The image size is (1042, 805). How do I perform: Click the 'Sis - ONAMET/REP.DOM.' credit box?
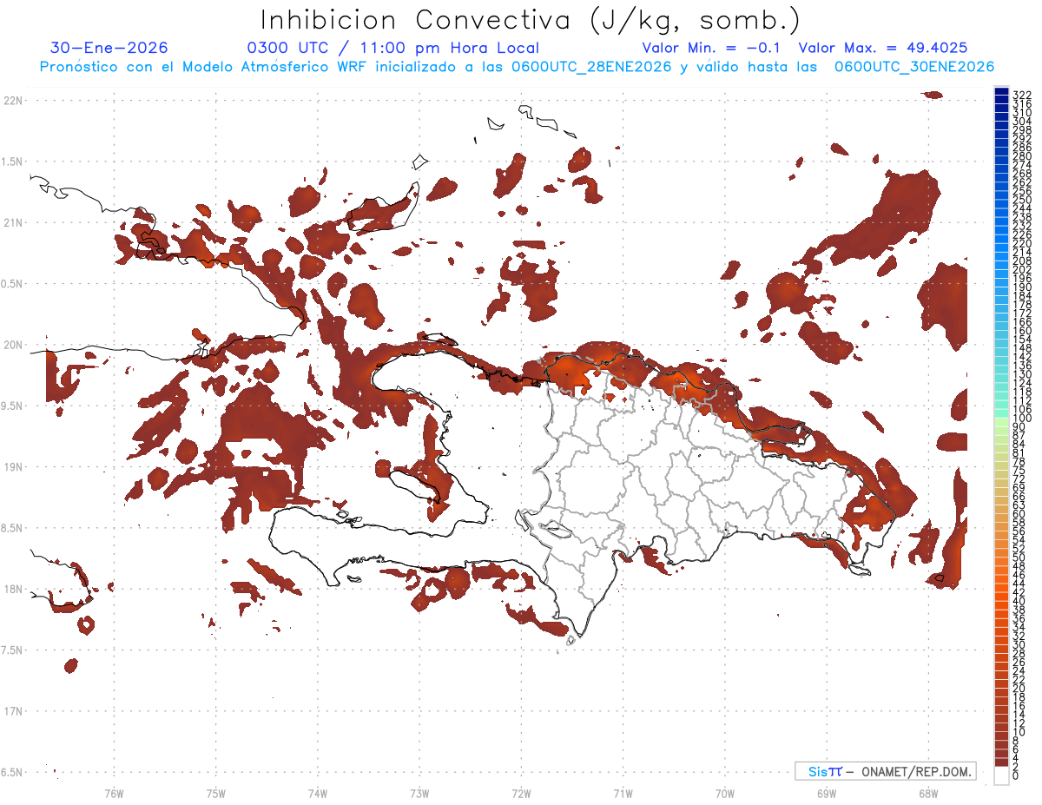(x=885, y=771)
